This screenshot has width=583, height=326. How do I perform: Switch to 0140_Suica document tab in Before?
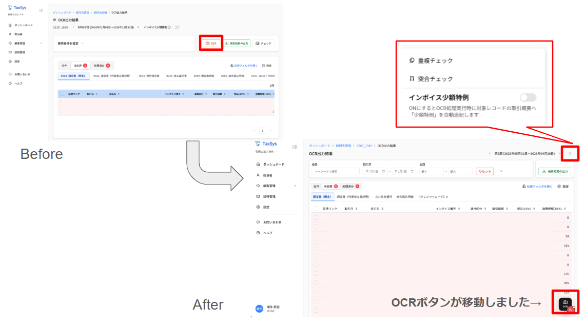[262, 76]
